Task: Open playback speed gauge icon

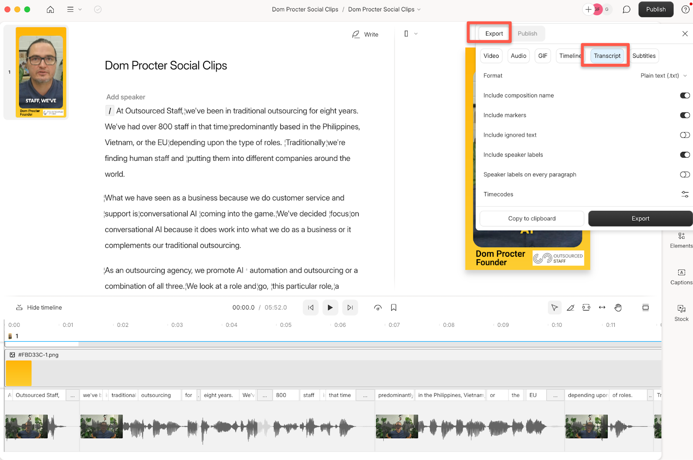Action: [378, 307]
